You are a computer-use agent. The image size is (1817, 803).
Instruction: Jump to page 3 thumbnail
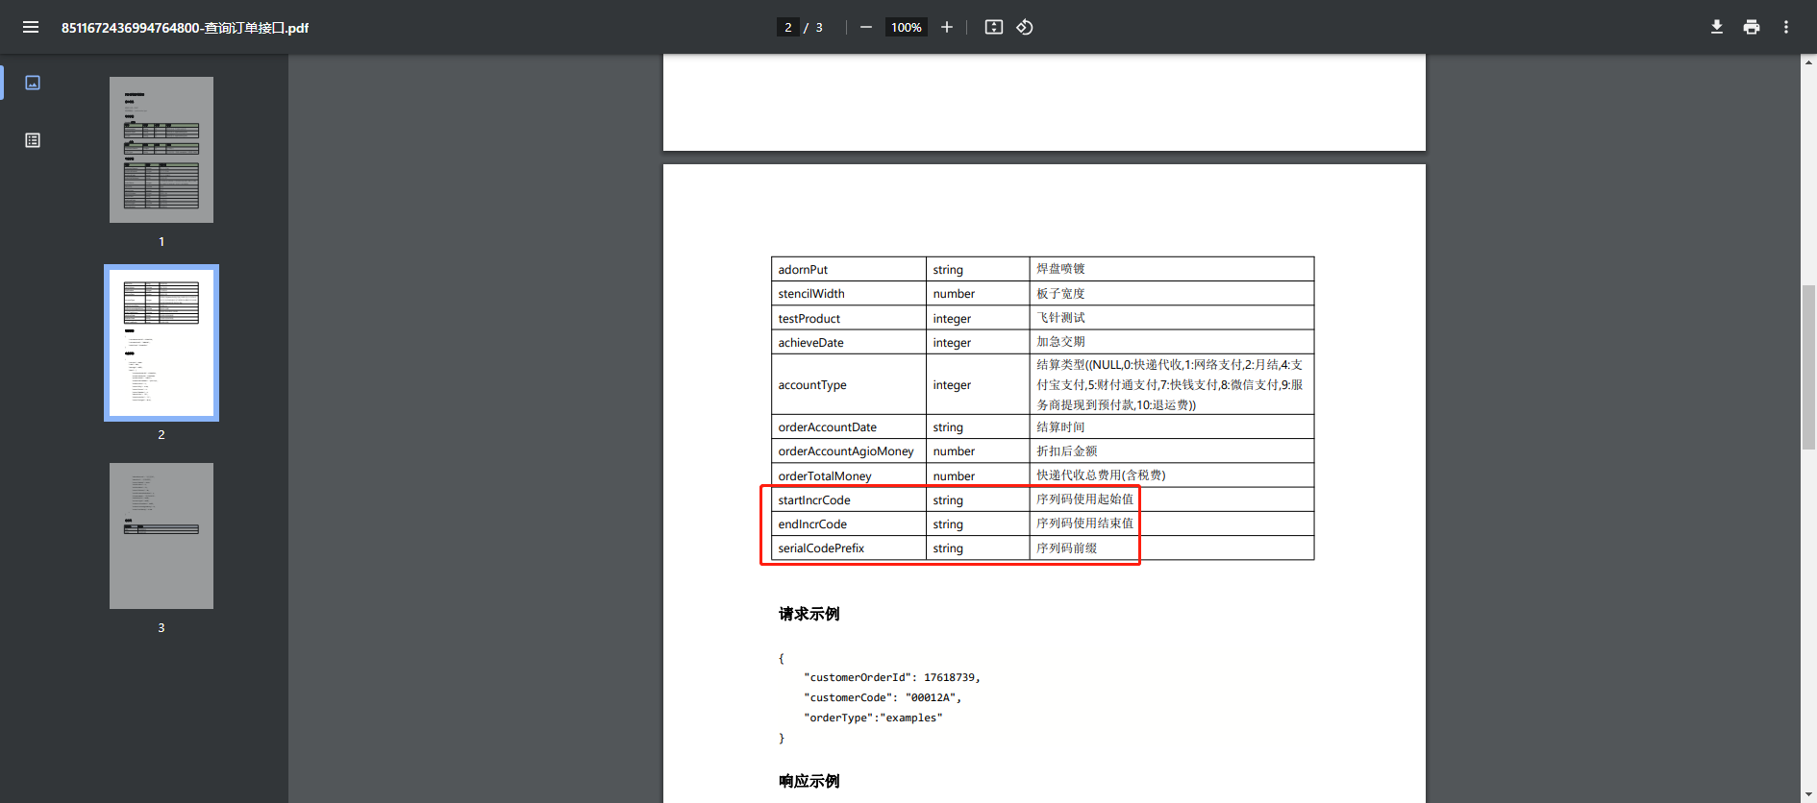pyautogui.click(x=162, y=536)
